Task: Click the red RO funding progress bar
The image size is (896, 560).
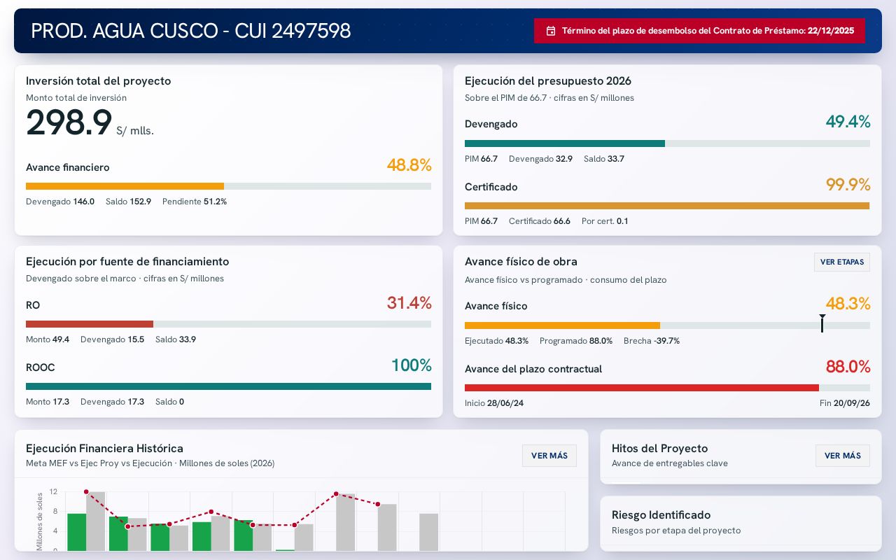Action: (x=228, y=324)
